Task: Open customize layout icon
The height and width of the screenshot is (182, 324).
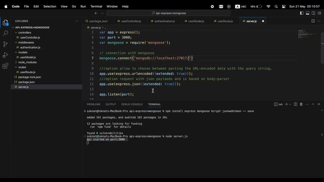Action: tap(319, 13)
